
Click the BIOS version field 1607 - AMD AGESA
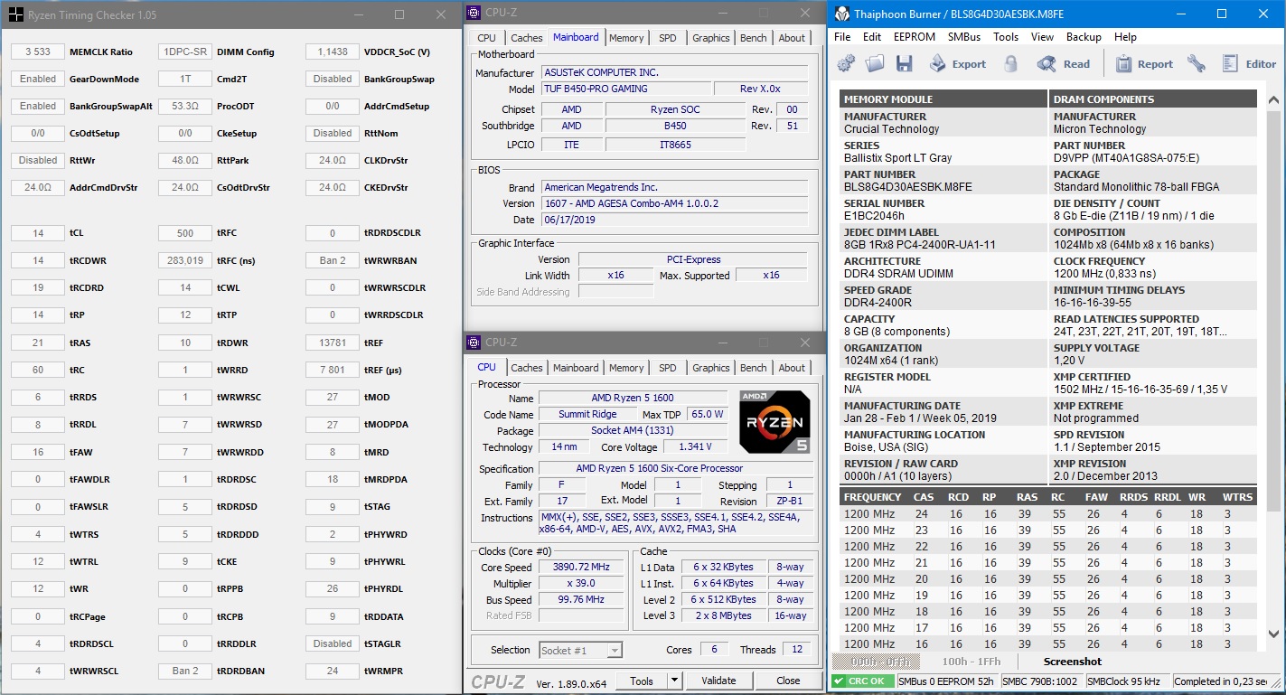[x=674, y=203]
